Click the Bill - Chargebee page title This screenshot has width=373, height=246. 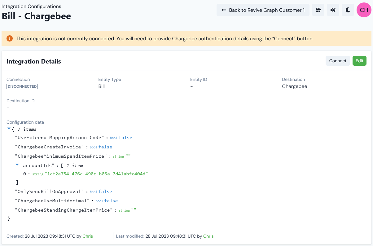(37, 16)
